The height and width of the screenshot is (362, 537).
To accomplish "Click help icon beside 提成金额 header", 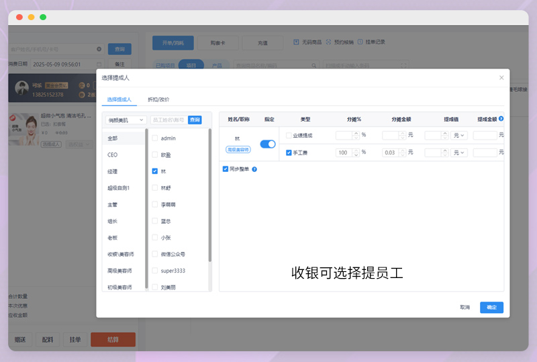I will tap(501, 119).
